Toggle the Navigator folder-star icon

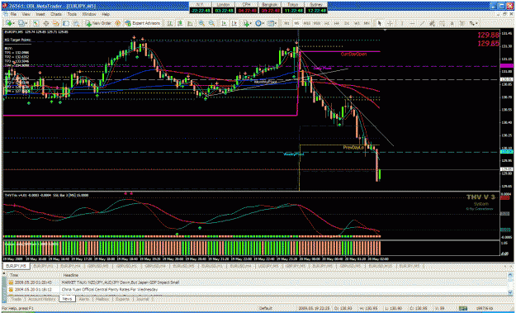tap(56, 23)
